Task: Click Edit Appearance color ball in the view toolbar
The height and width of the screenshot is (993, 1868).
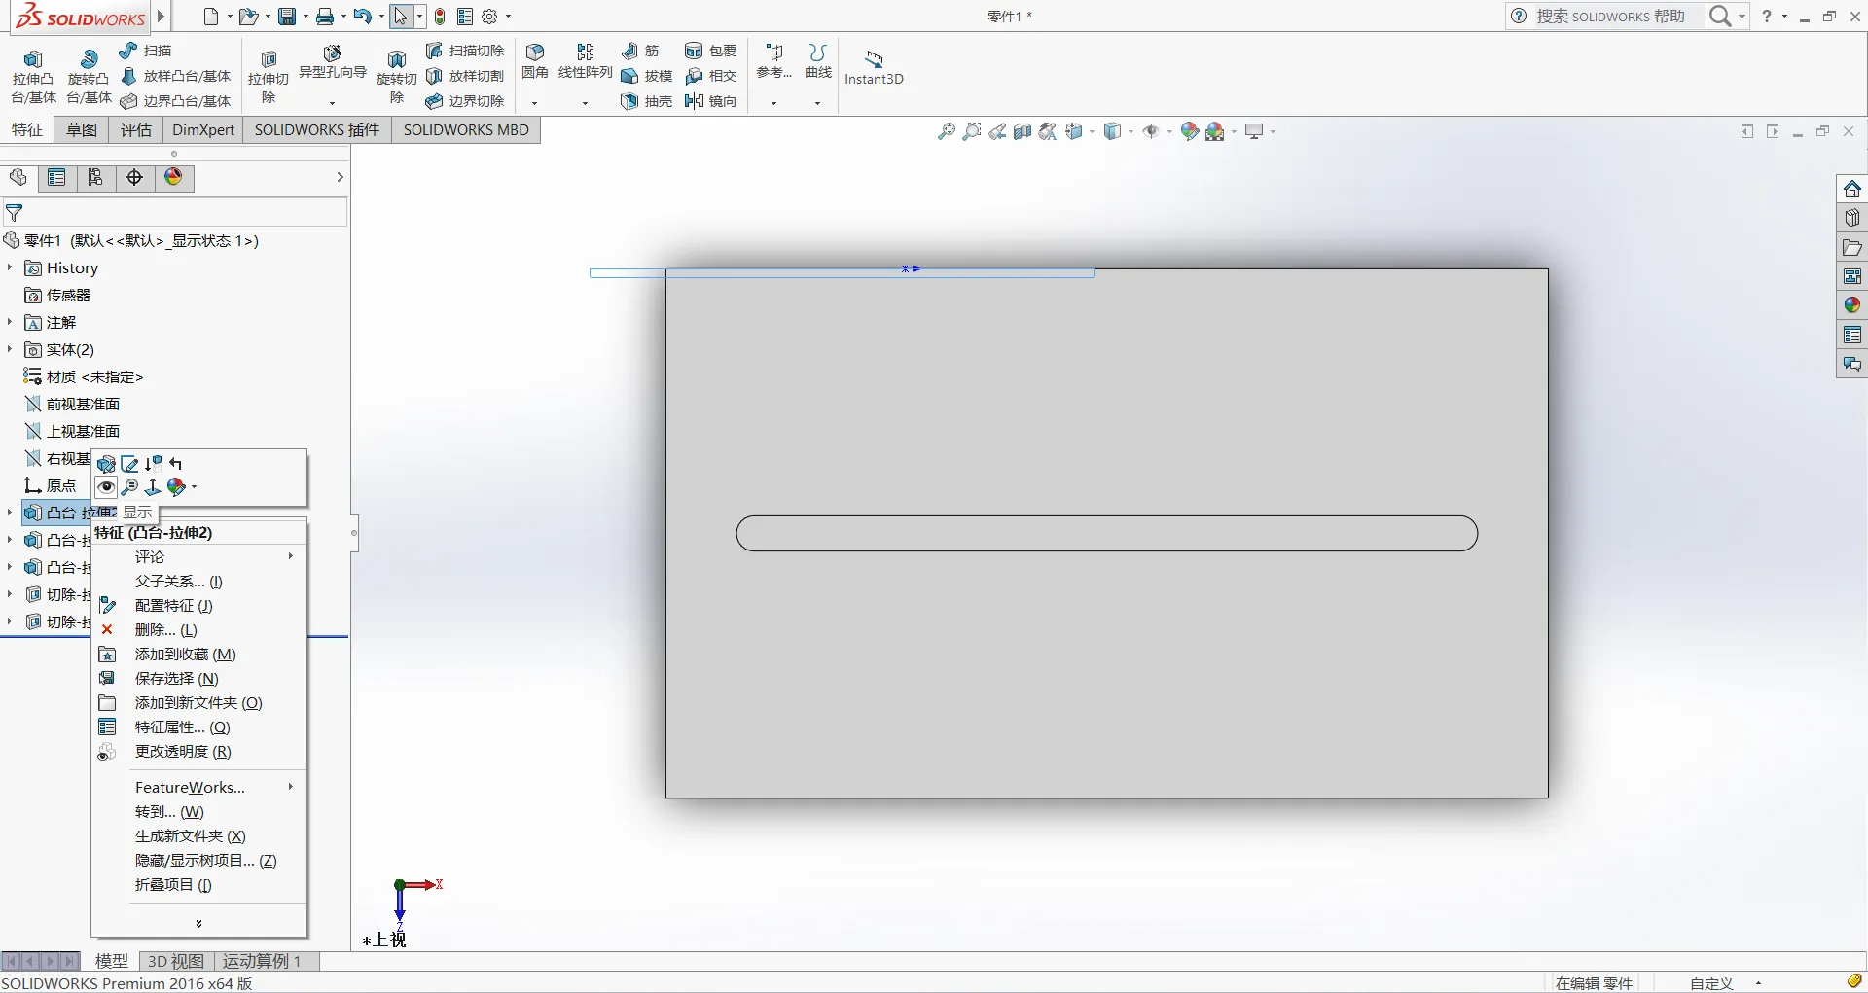Action: pos(1189,131)
